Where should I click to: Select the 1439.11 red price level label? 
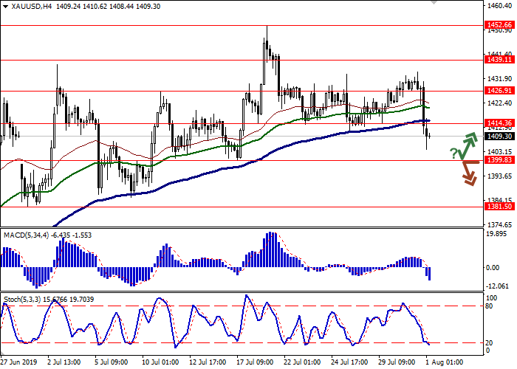point(499,61)
